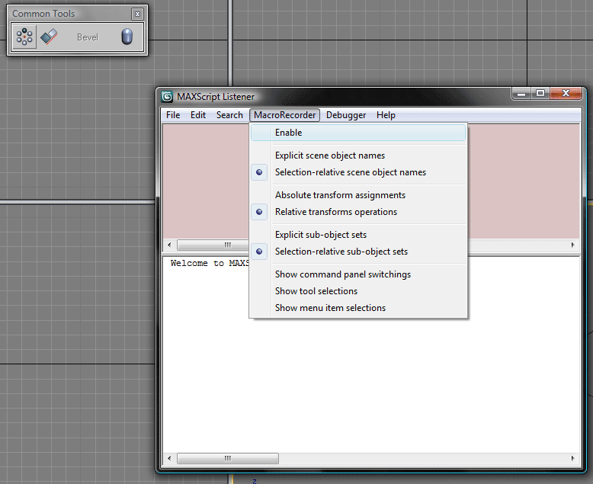
Task: Choose Enable in the MacroRecorder menu
Action: pos(358,133)
